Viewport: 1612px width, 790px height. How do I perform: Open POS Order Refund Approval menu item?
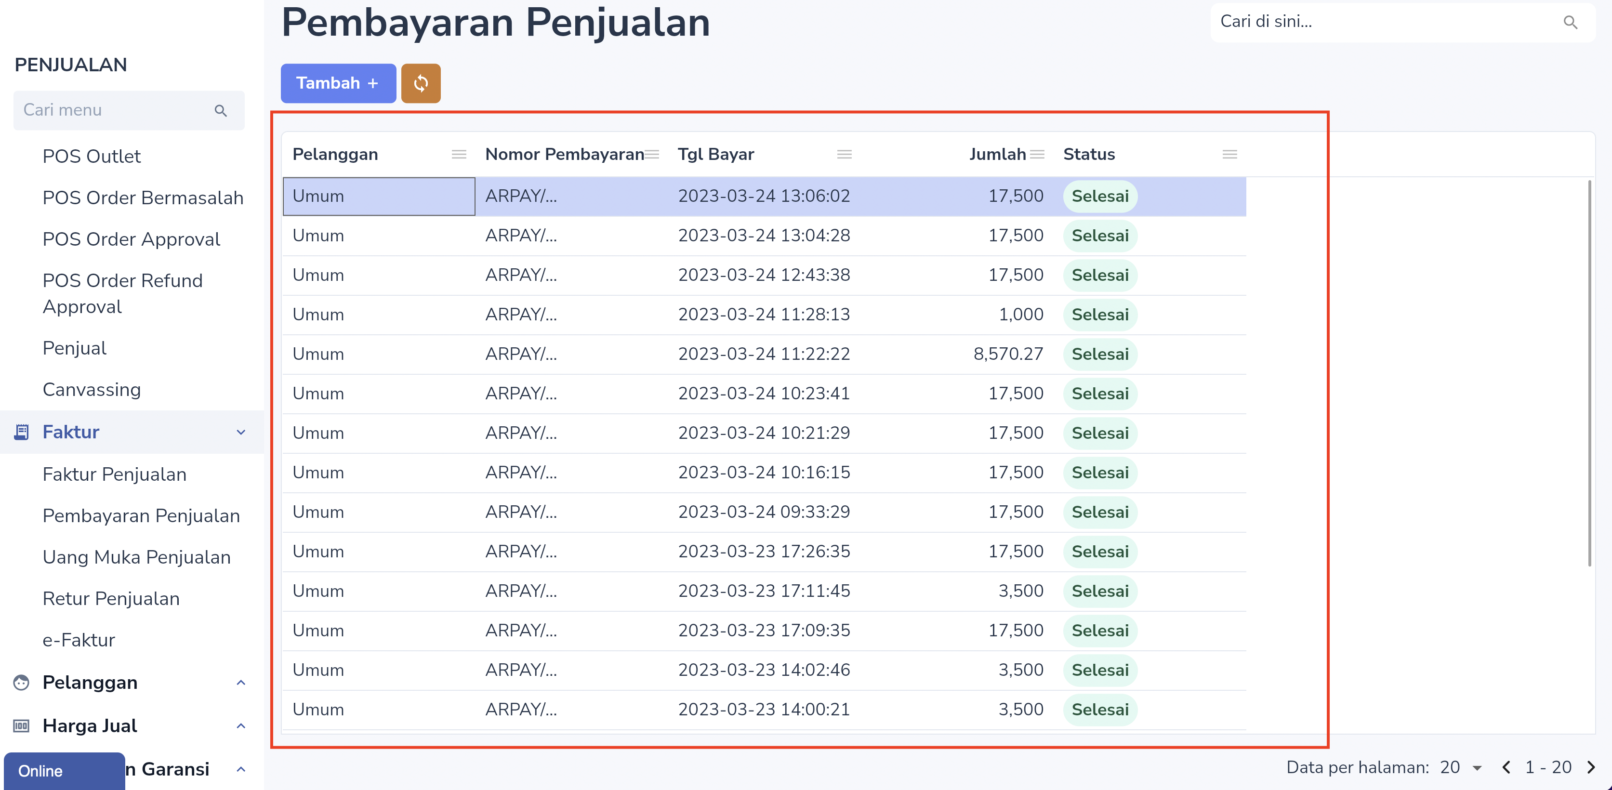pos(123,293)
